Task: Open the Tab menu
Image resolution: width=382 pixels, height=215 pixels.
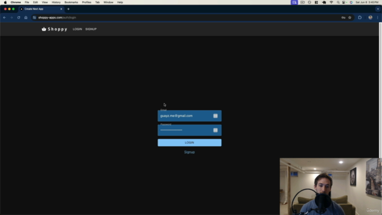Action: pyautogui.click(x=97, y=2)
